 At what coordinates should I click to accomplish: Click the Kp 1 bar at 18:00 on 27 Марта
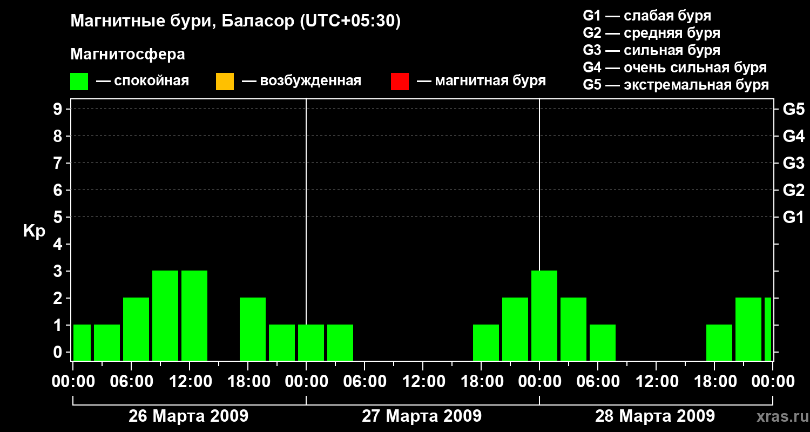(x=486, y=342)
